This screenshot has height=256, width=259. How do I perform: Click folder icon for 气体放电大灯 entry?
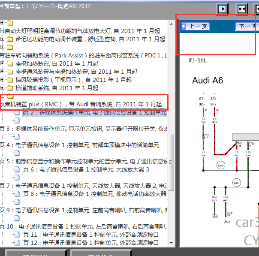pos(10,23)
